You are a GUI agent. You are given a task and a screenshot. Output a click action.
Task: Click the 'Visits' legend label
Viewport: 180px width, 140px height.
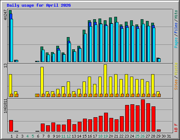click(x=176, y=69)
